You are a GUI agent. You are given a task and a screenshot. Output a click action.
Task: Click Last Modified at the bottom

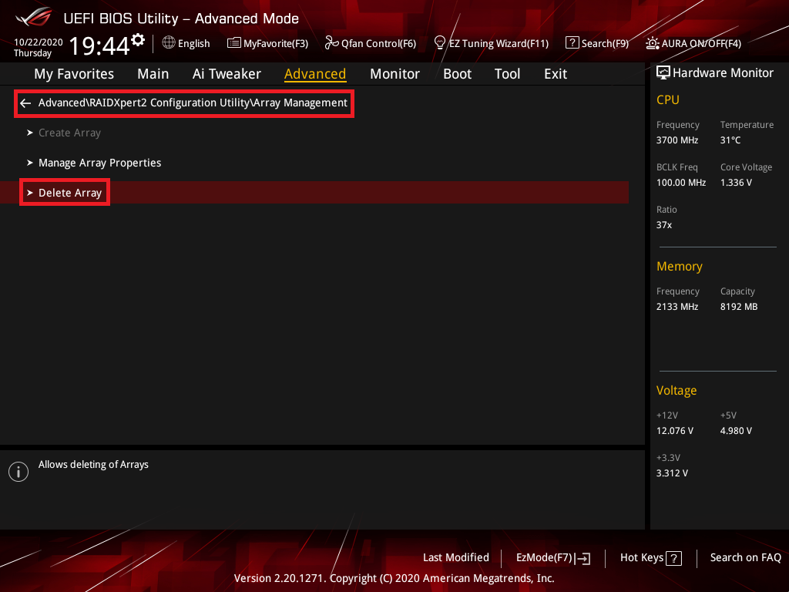(x=455, y=557)
